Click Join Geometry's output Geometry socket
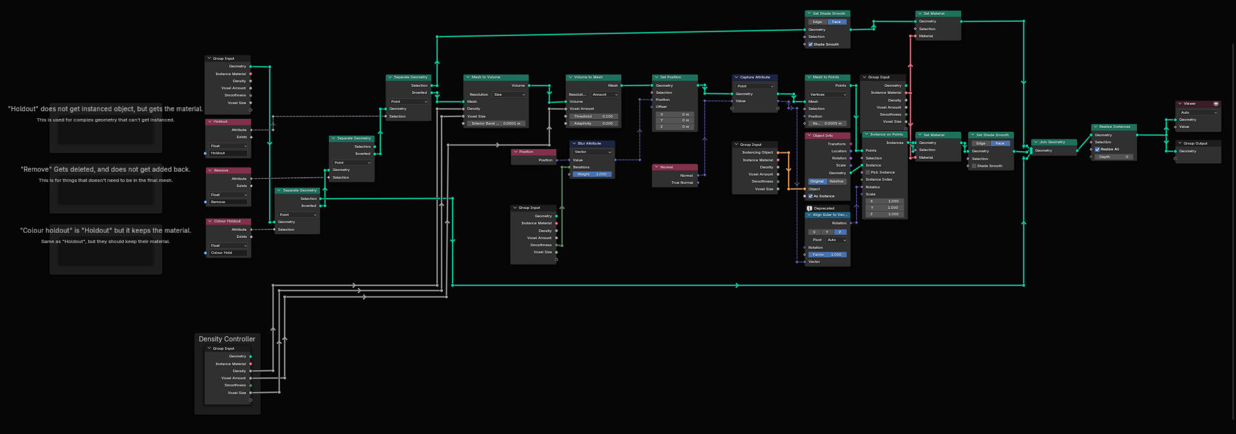This screenshot has height=434, width=1236. [x=1077, y=150]
